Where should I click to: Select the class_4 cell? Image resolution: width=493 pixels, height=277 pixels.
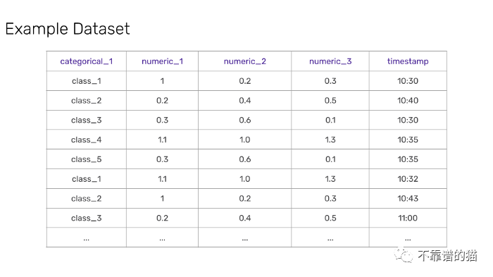(x=87, y=140)
